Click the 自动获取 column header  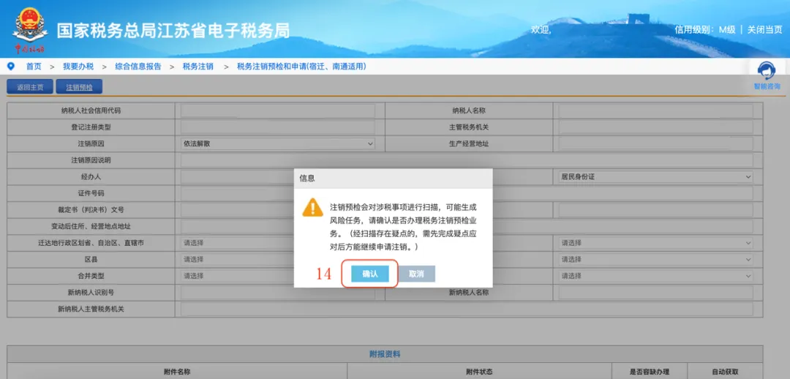coord(725,372)
